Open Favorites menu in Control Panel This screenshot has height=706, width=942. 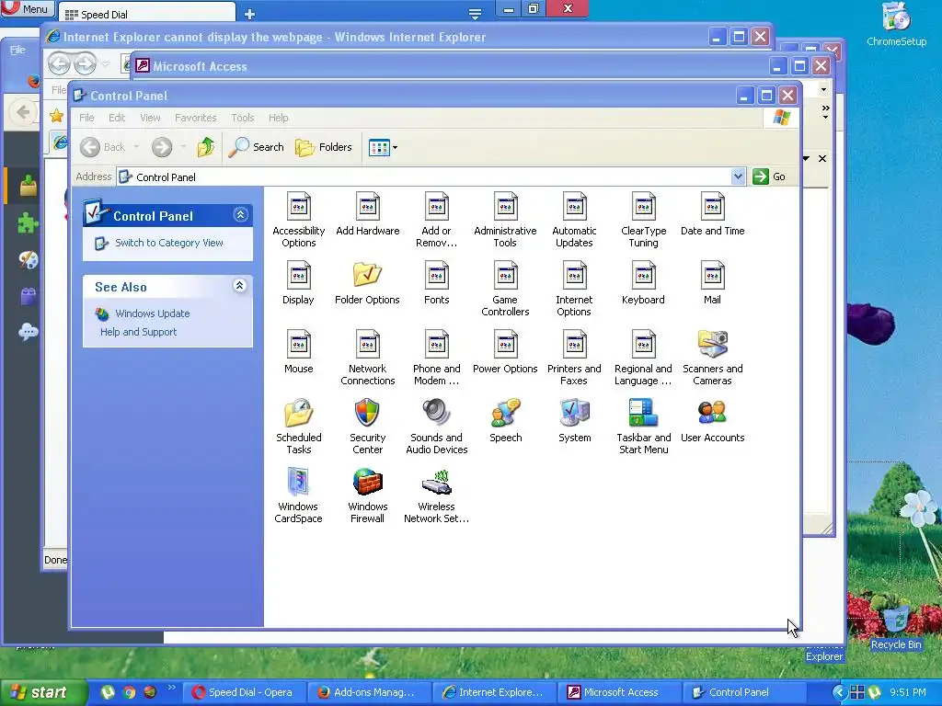point(195,118)
